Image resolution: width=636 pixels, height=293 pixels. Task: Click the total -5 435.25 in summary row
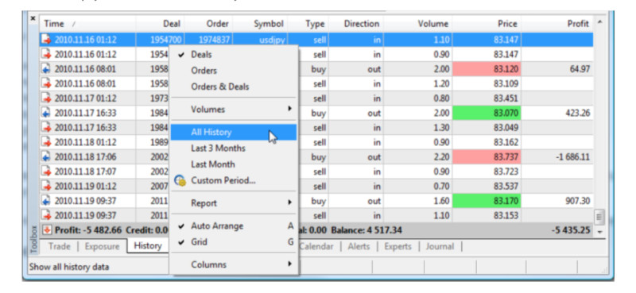click(571, 230)
